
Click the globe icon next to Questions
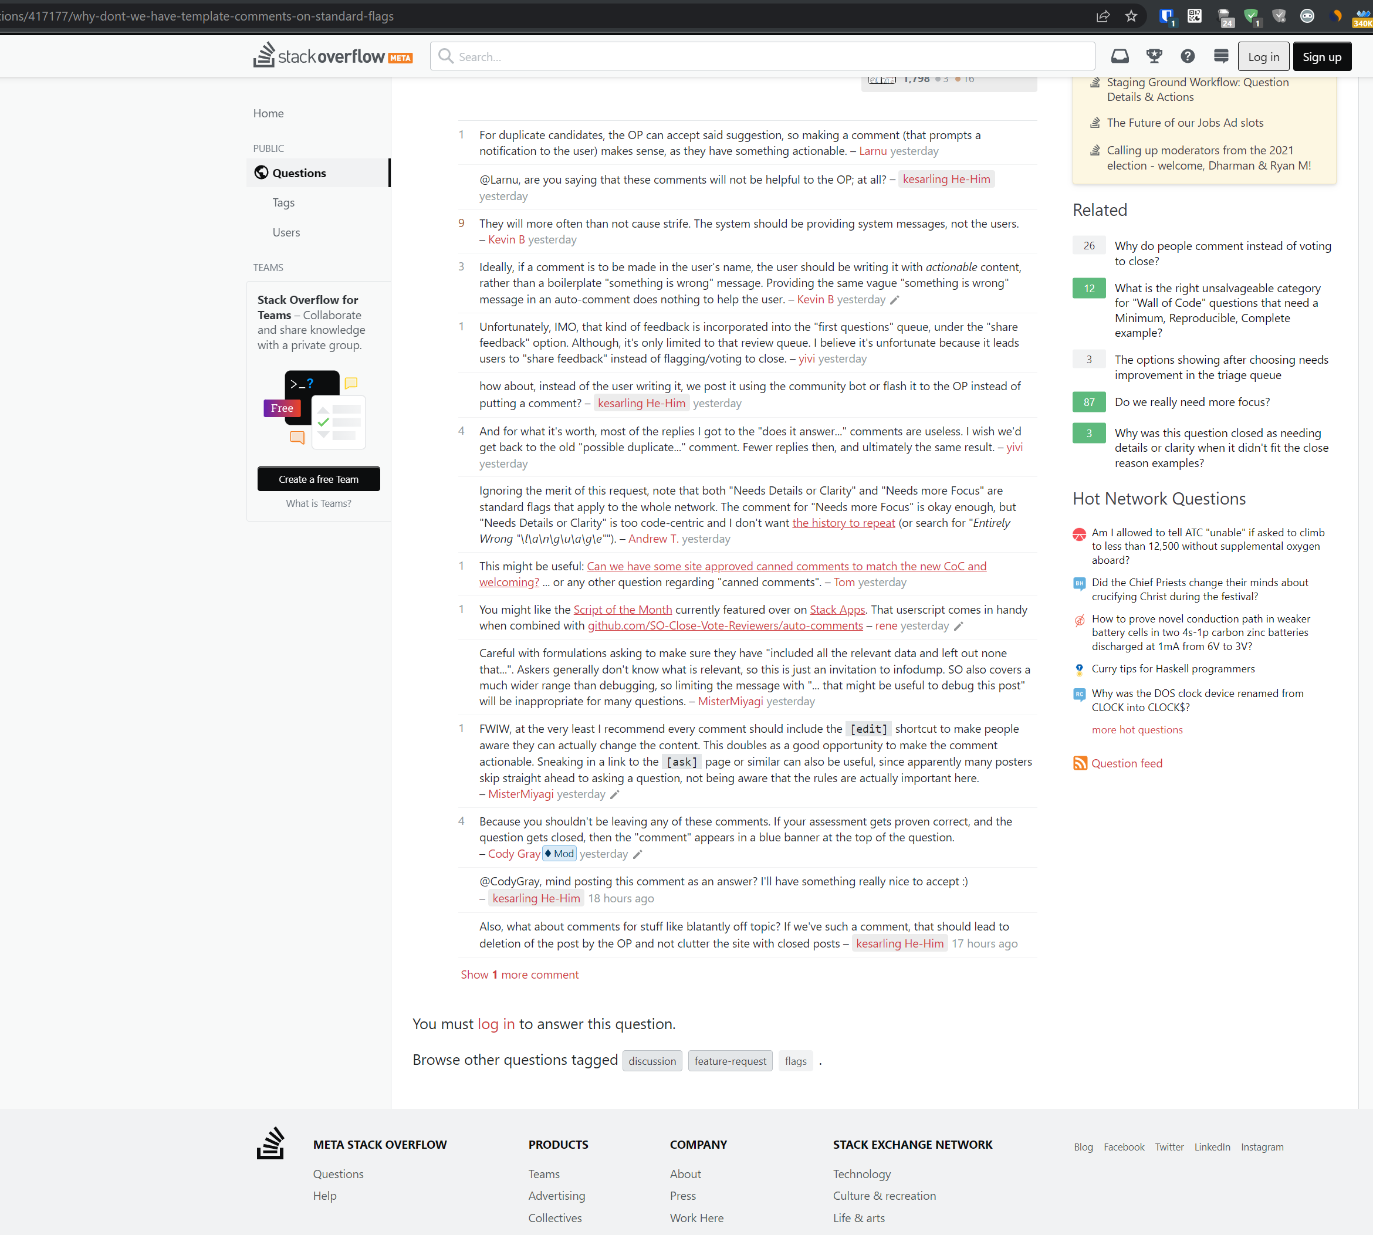[261, 172]
